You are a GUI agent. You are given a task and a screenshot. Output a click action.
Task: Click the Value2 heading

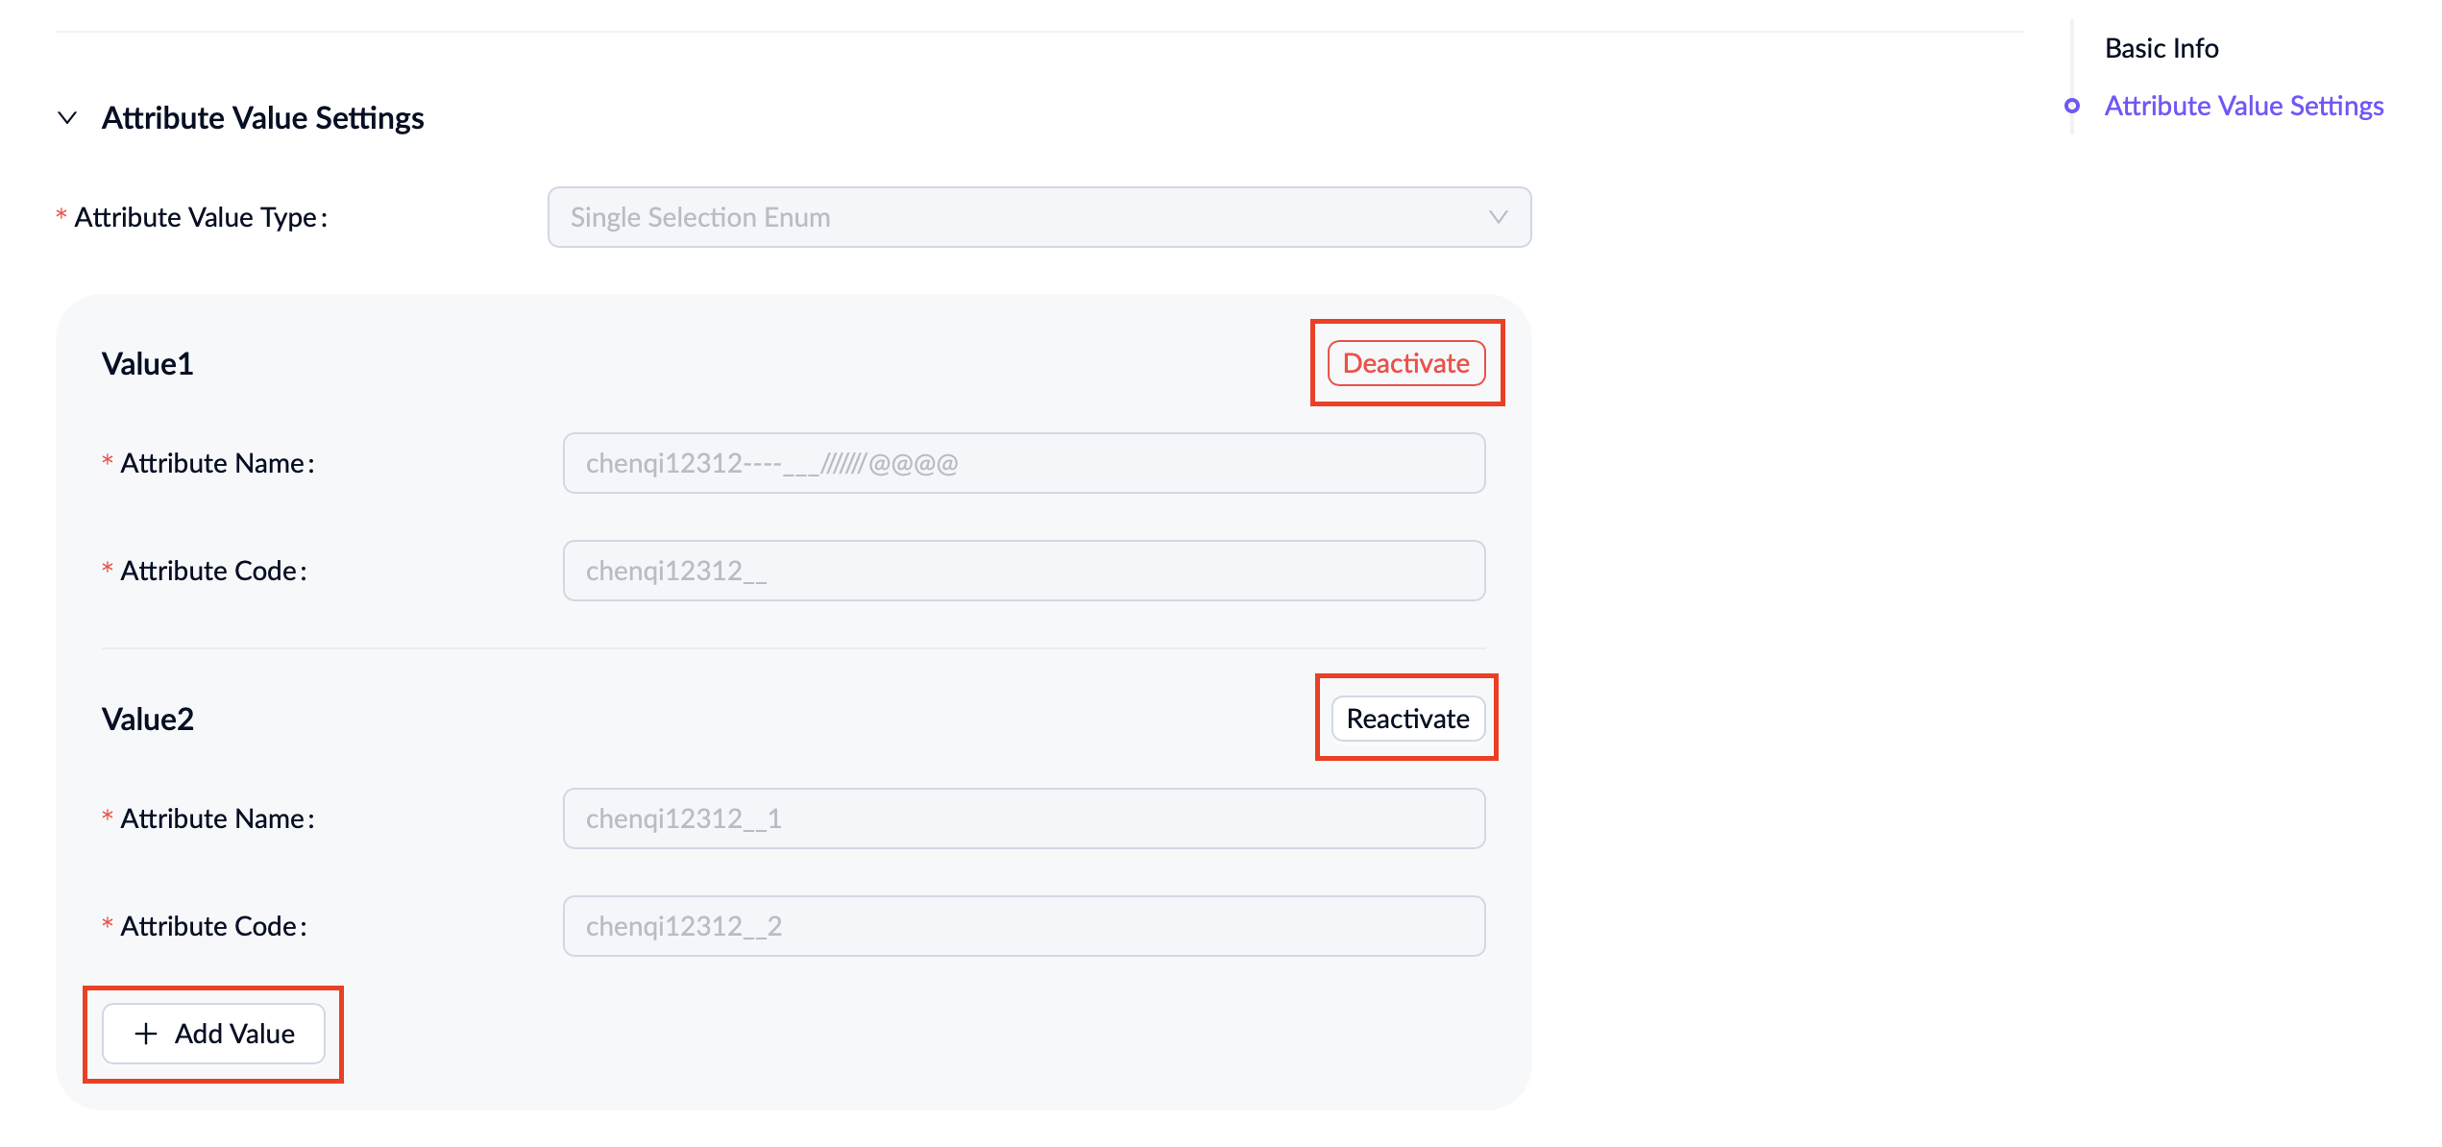pos(147,720)
